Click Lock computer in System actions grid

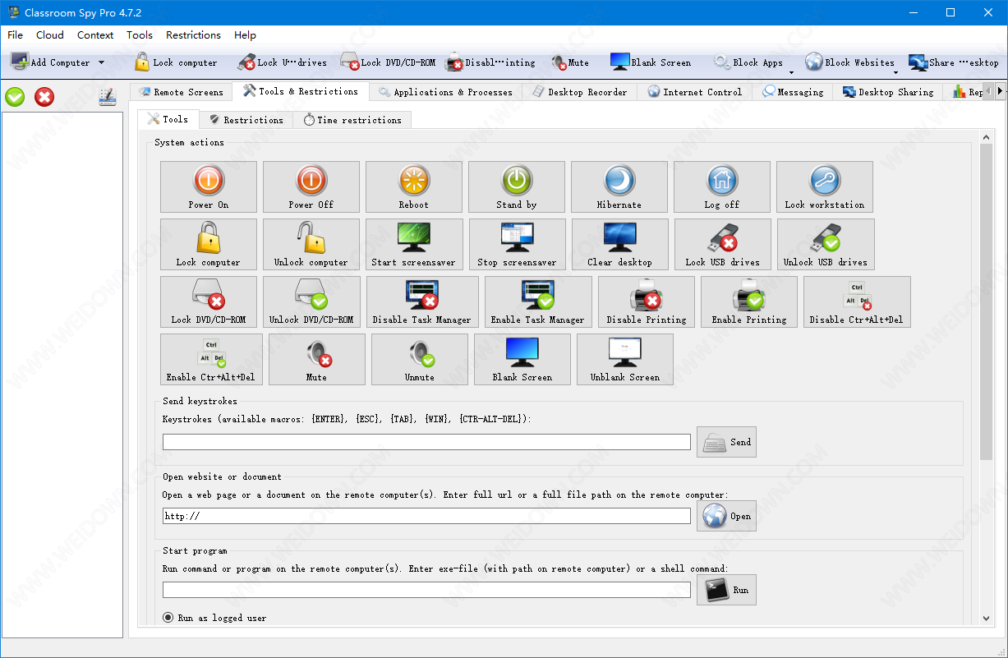click(209, 244)
